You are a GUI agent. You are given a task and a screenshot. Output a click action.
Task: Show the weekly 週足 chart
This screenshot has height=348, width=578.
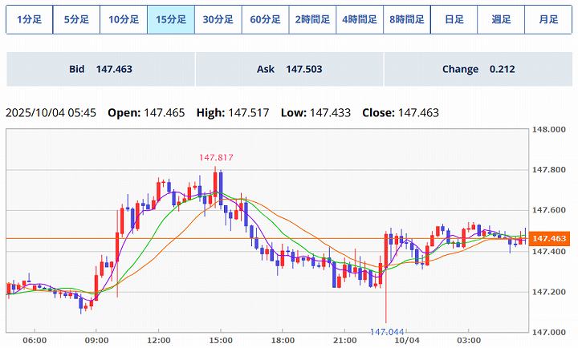(501, 19)
